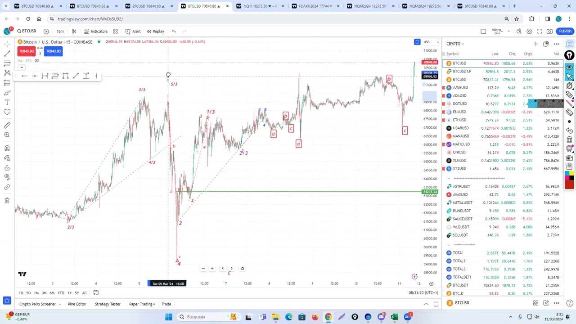Open the Micro_ layout dropdown arrow
Screen dimensions: 576x324
[x=508, y=31]
